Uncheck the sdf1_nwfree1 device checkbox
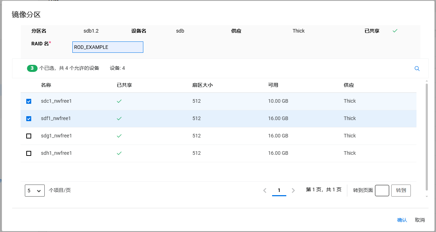The image size is (436, 232). pos(29,119)
